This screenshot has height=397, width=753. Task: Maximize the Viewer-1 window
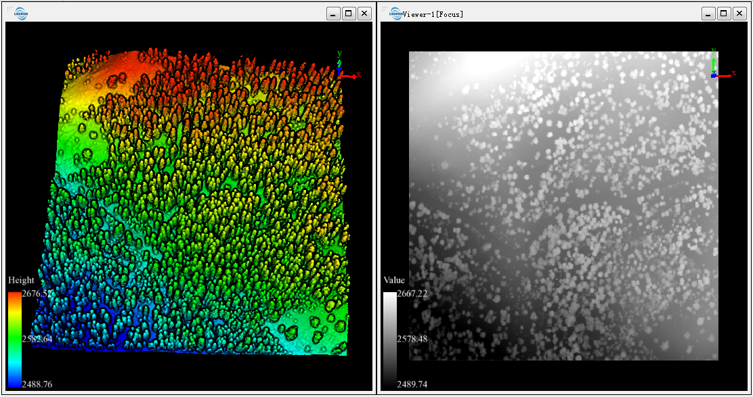(x=724, y=14)
